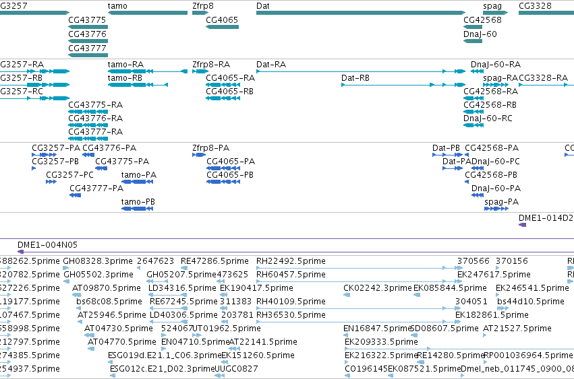
Task: Open protein spag-PA
Action: [x=502, y=202]
